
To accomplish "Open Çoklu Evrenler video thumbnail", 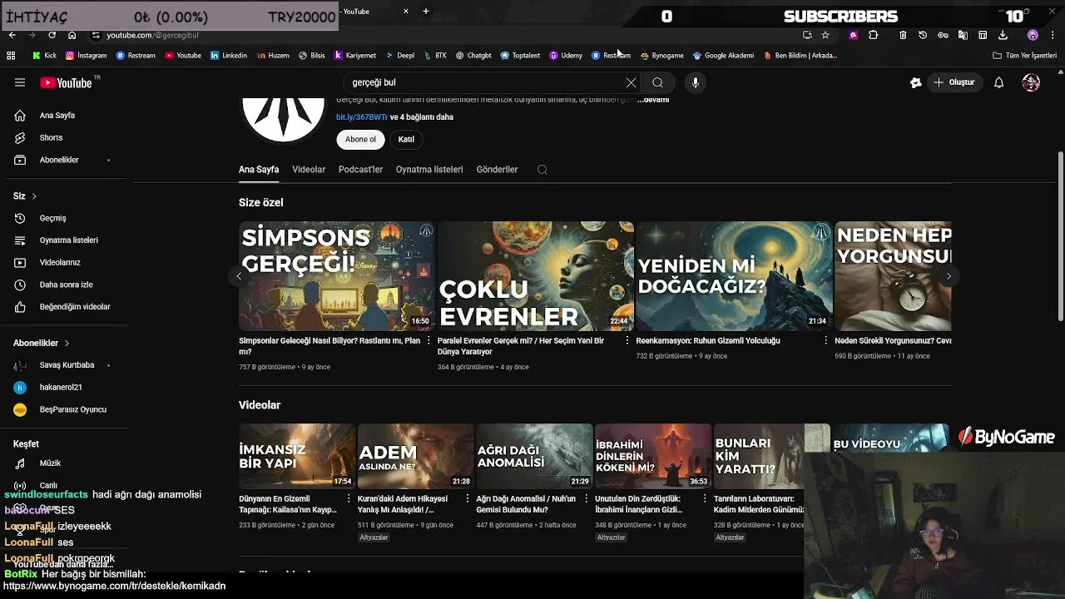I will [x=535, y=276].
